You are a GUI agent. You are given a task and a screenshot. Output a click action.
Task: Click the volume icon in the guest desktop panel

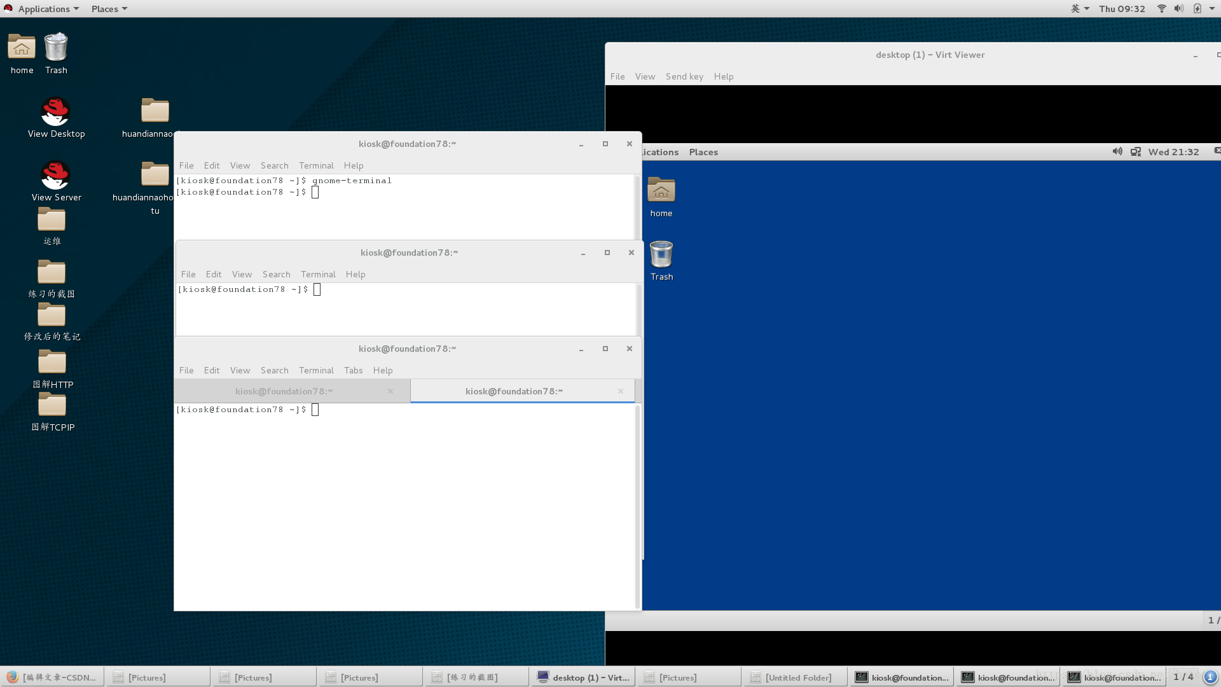[1117, 151]
